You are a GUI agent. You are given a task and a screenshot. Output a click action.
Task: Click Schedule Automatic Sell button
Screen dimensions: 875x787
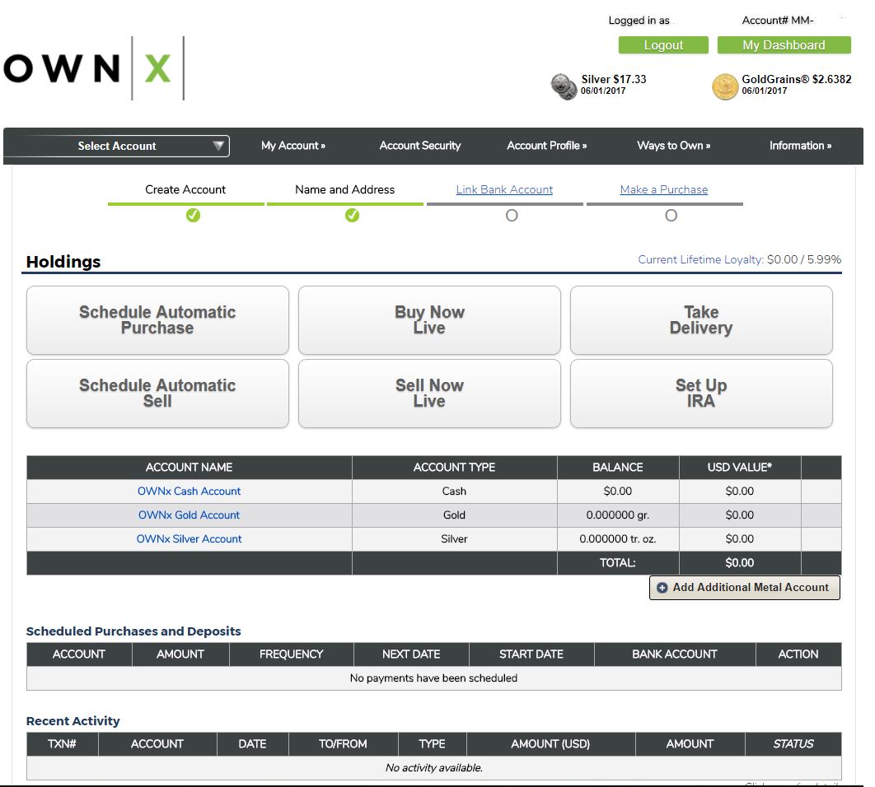click(158, 393)
